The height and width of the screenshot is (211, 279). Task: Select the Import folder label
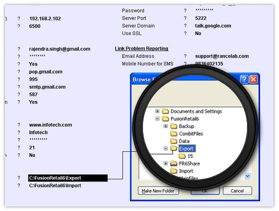(186, 171)
